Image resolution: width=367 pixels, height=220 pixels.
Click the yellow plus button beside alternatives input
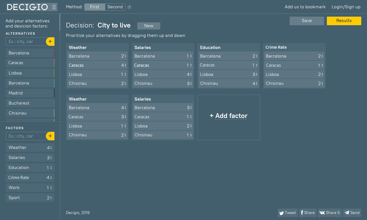(50, 42)
